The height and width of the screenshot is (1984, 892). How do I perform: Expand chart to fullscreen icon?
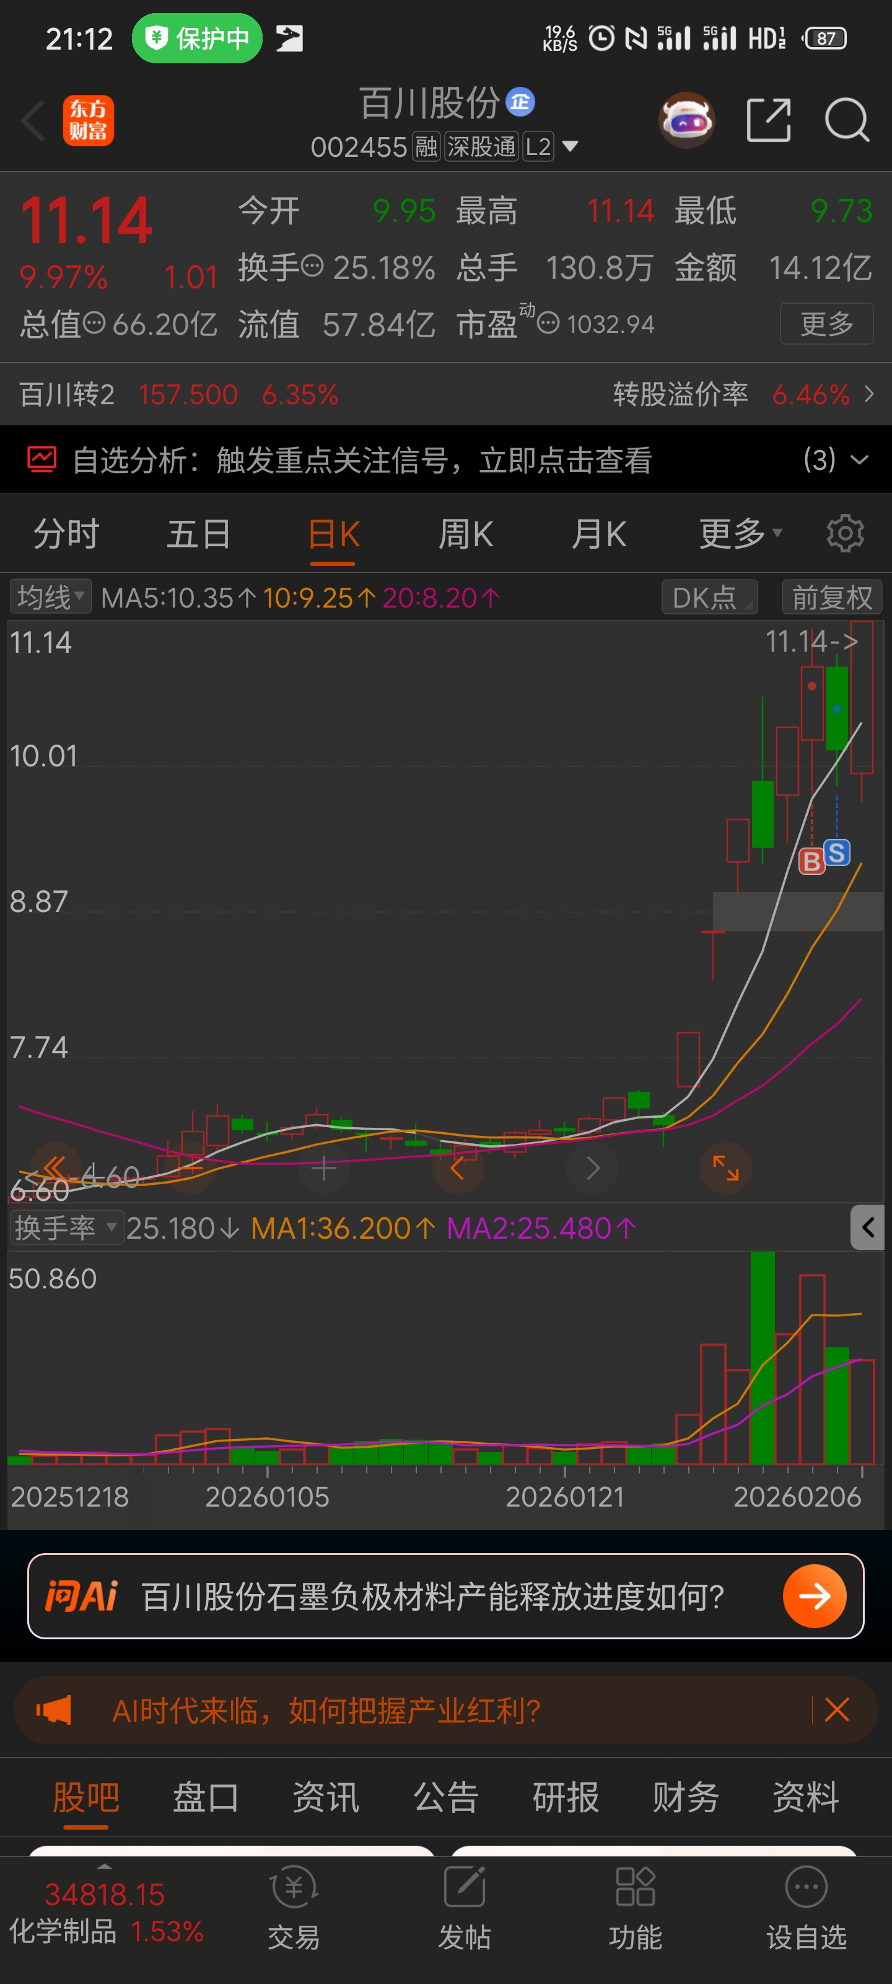pyautogui.click(x=726, y=1167)
